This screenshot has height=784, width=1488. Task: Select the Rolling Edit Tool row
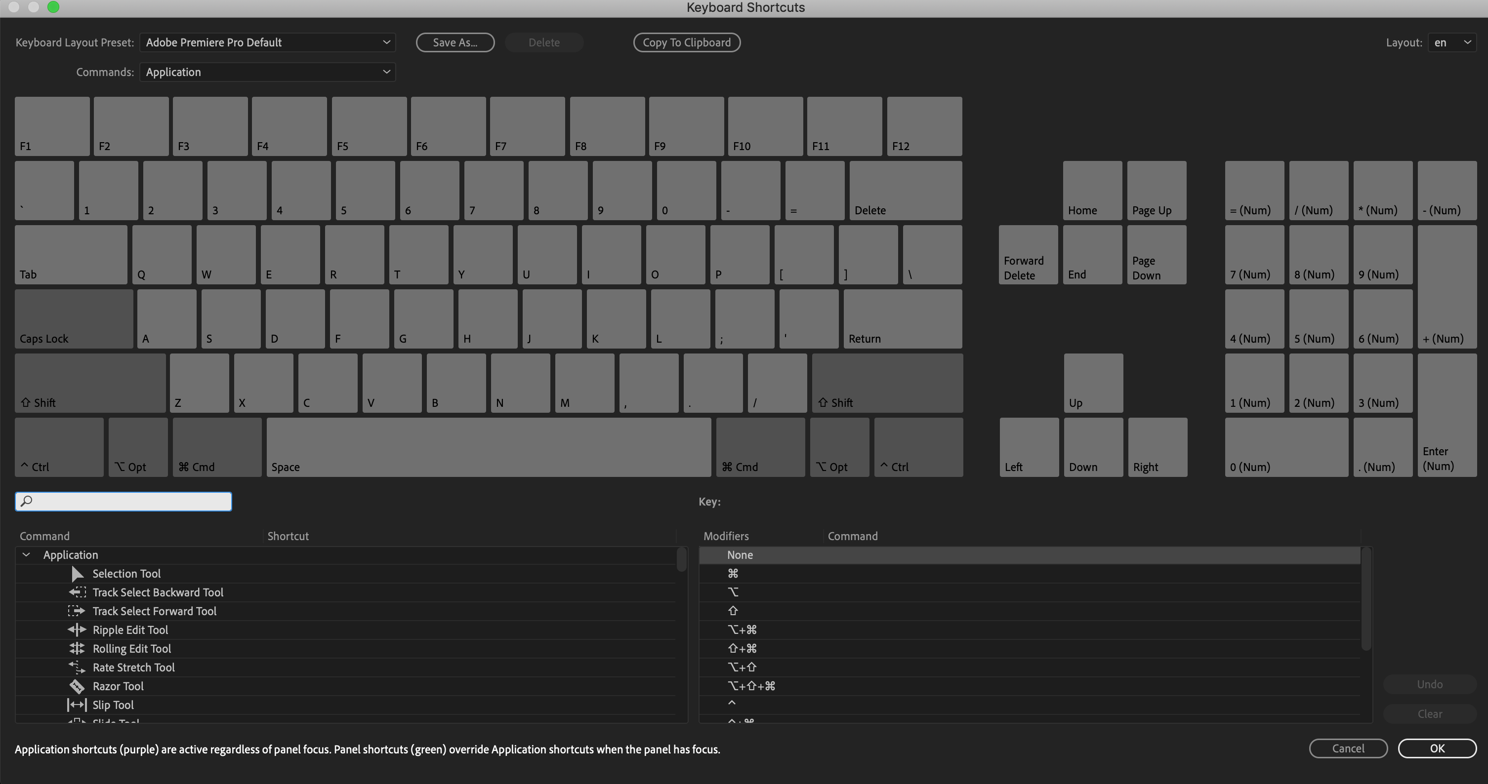[x=345, y=648]
